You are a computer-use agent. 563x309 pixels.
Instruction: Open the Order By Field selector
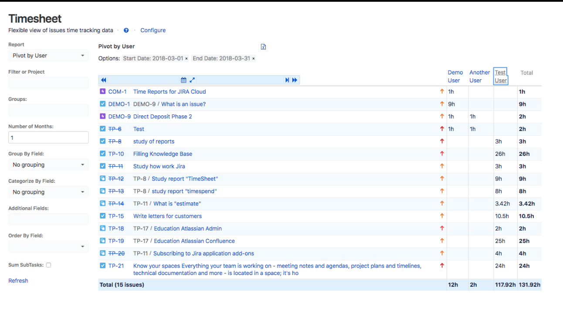click(48, 246)
